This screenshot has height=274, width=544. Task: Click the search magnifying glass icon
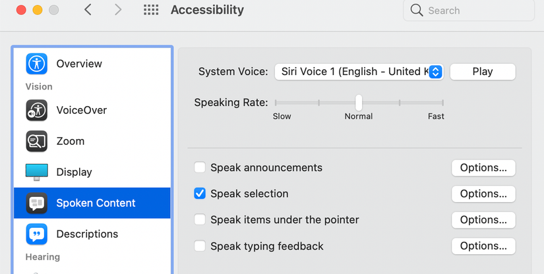[416, 11]
